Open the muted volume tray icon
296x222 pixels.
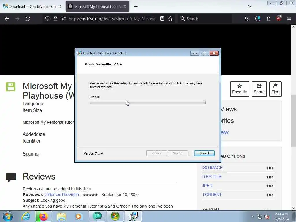(267, 217)
